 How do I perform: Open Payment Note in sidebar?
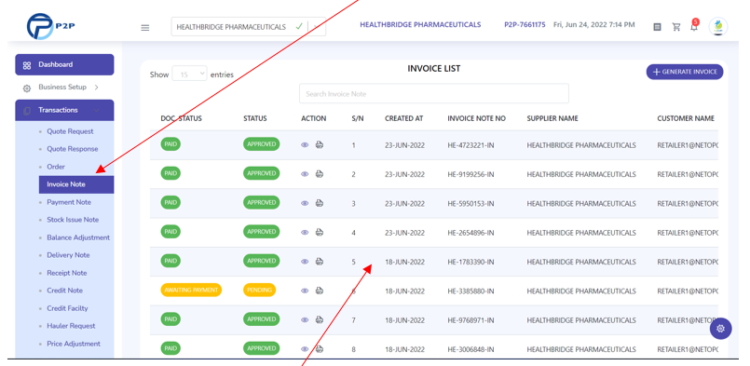[69, 202]
